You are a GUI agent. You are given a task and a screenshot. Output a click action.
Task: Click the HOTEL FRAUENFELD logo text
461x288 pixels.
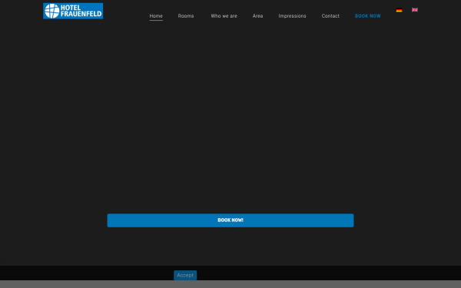tap(81, 11)
